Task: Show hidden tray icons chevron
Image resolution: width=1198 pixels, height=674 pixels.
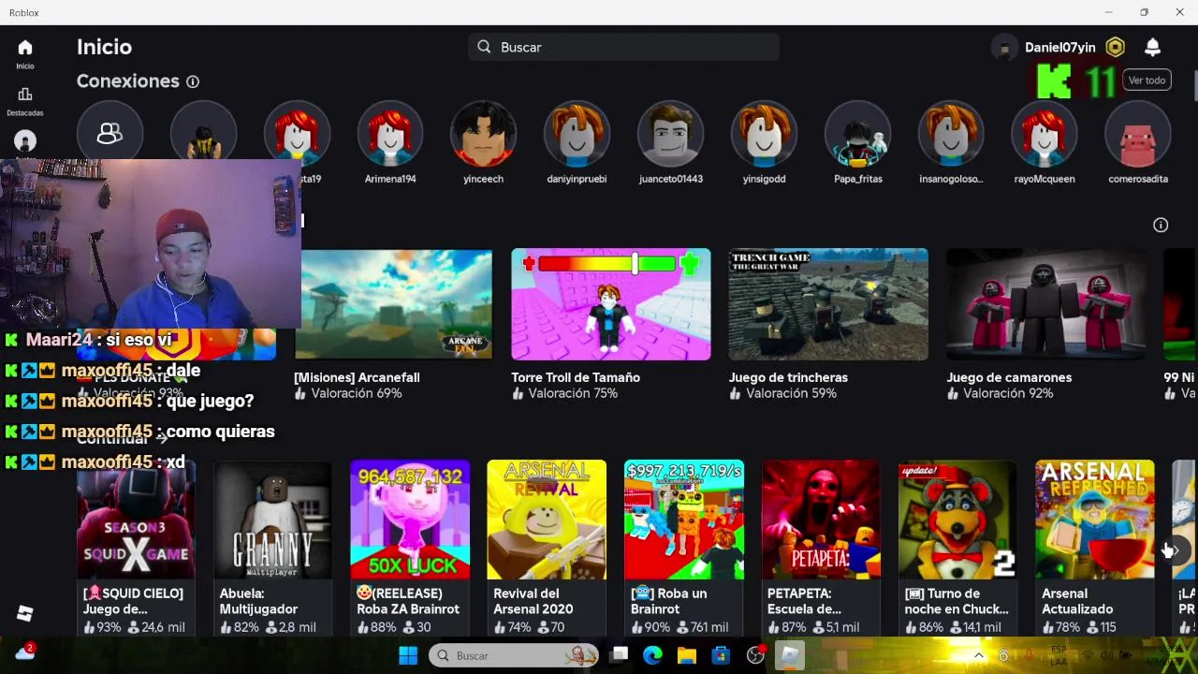Action: (x=978, y=655)
